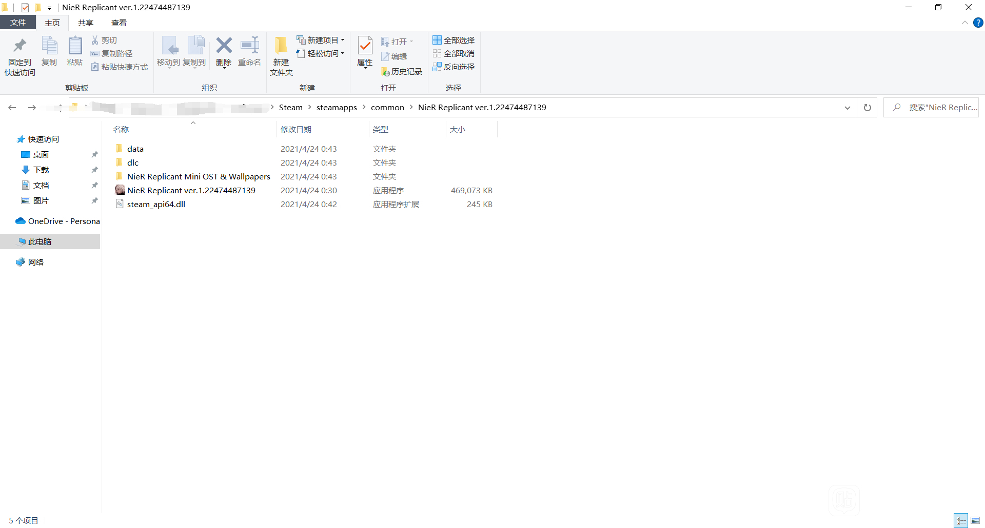Switch to large icons view layout
This screenshot has width=985, height=528.
(975, 520)
